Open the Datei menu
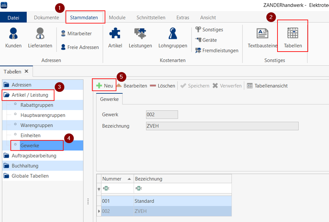The width and height of the screenshot is (329, 222). click(13, 17)
